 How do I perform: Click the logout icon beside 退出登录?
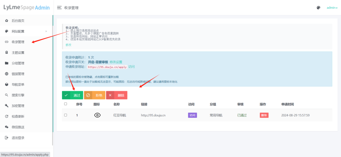[x=7, y=138]
